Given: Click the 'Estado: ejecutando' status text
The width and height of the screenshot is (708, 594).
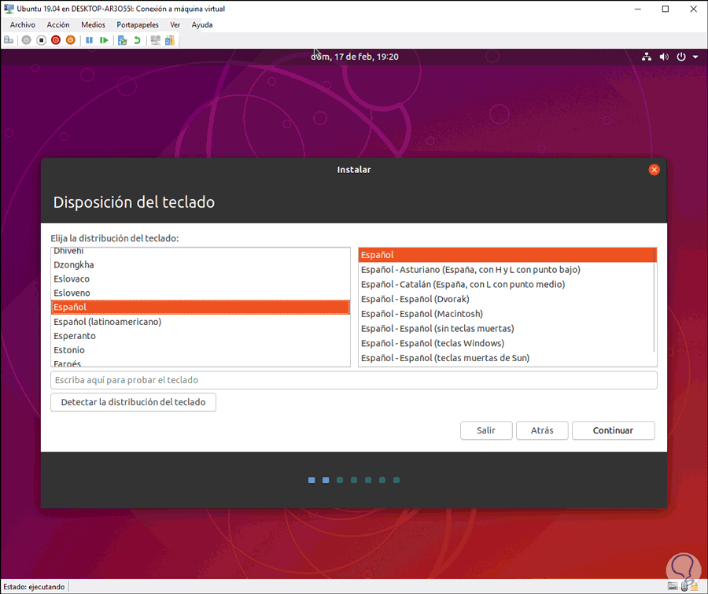Looking at the screenshot, I should (x=34, y=587).
